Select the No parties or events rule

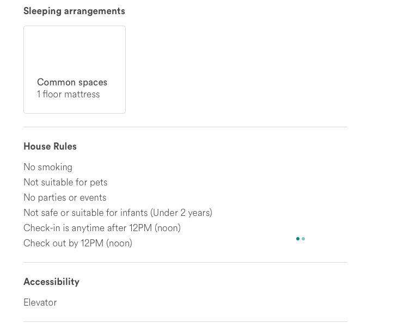pyautogui.click(x=65, y=197)
